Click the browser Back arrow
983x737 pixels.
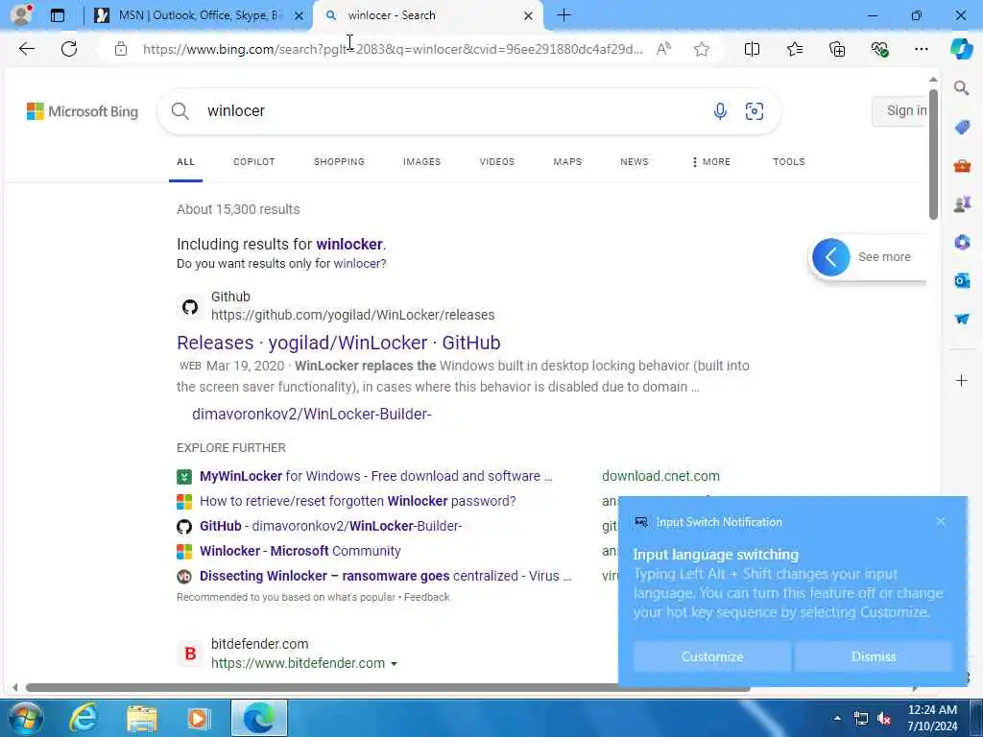(x=26, y=49)
